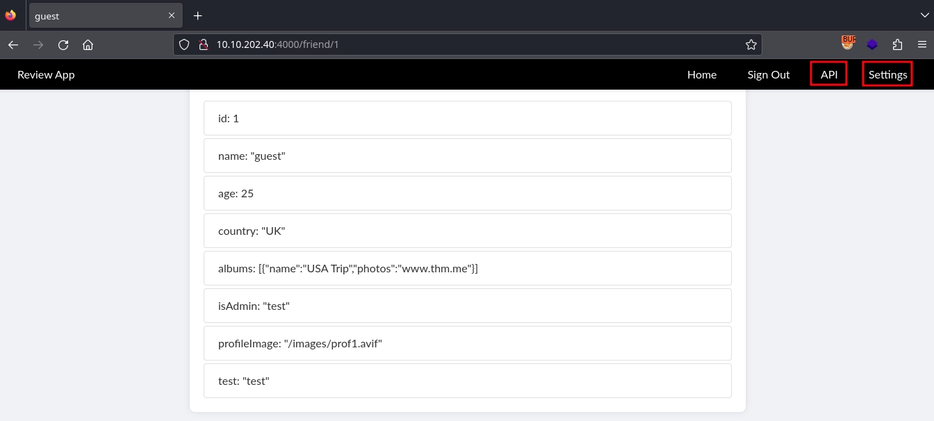Open the Extensions puzzle piece menu
934x421 pixels.
click(897, 44)
